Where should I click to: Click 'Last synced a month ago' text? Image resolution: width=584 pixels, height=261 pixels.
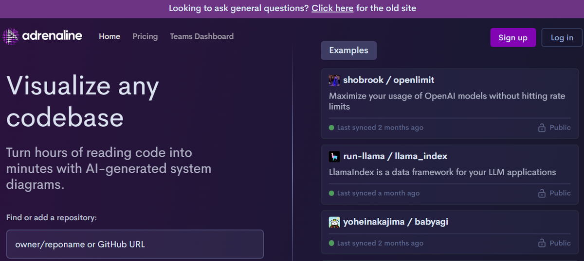(x=378, y=193)
